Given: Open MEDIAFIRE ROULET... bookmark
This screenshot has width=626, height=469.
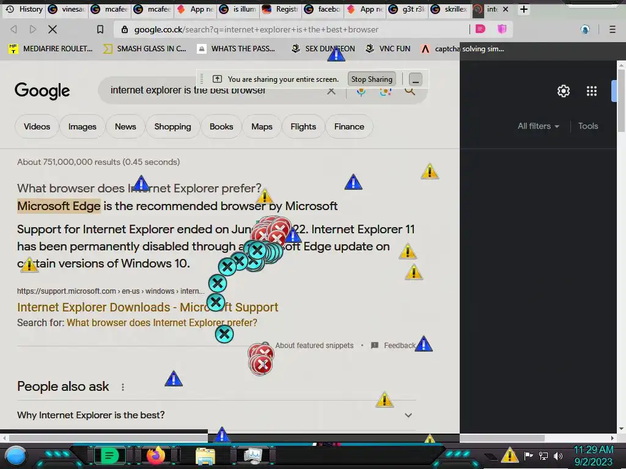Looking at the screenshot, I should coord(51,49).
